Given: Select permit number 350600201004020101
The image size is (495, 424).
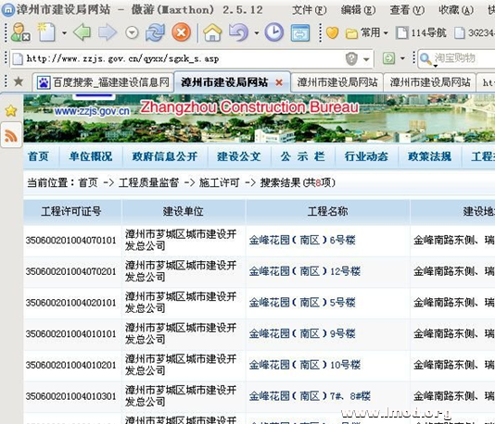Looking at the screenshot, I should click(x=71, y=303).
